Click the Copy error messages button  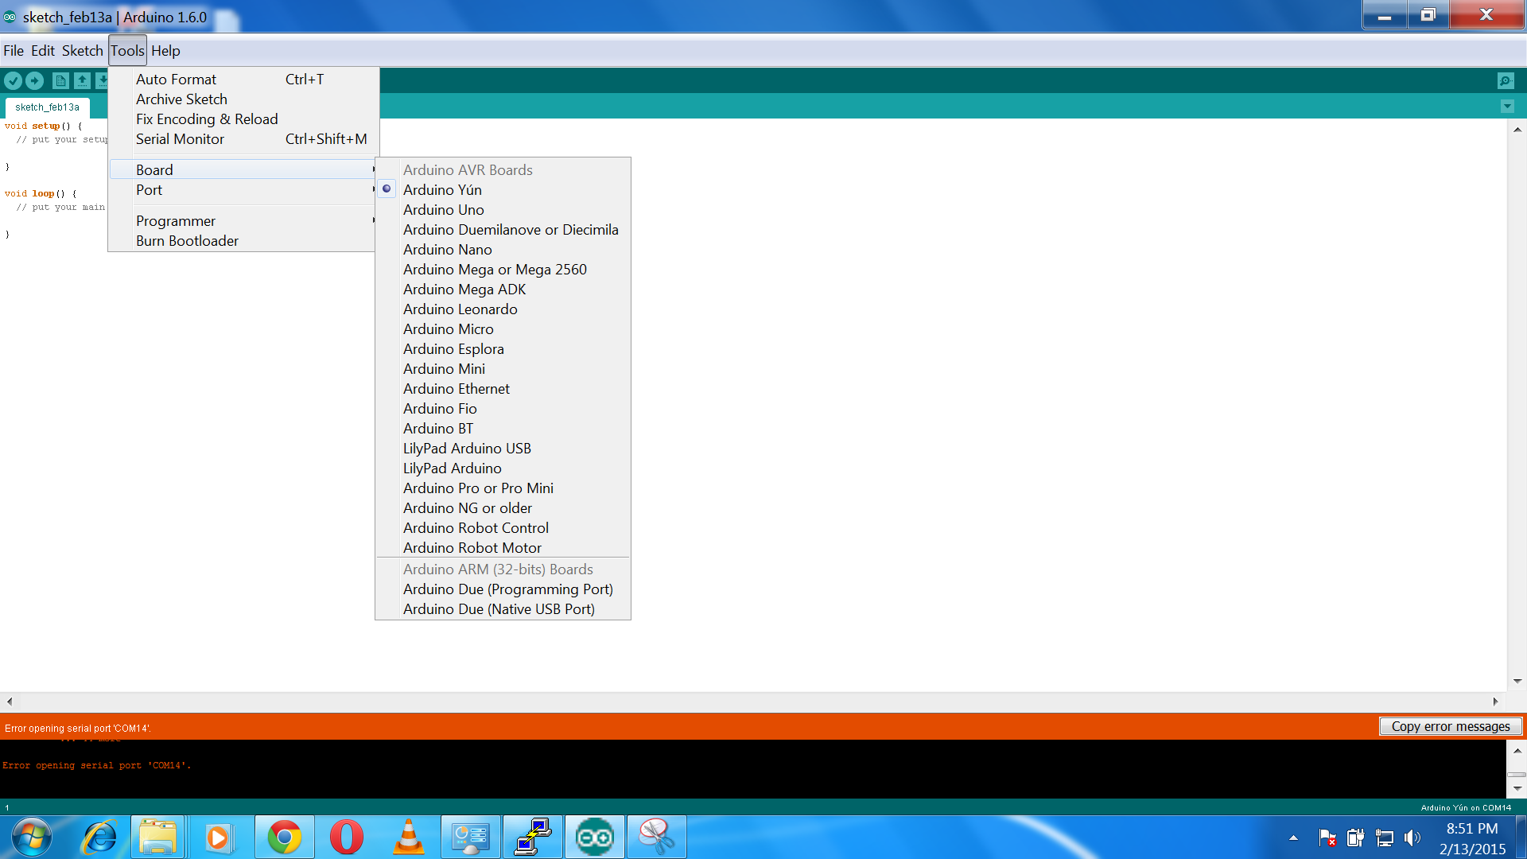[1450, 726]
